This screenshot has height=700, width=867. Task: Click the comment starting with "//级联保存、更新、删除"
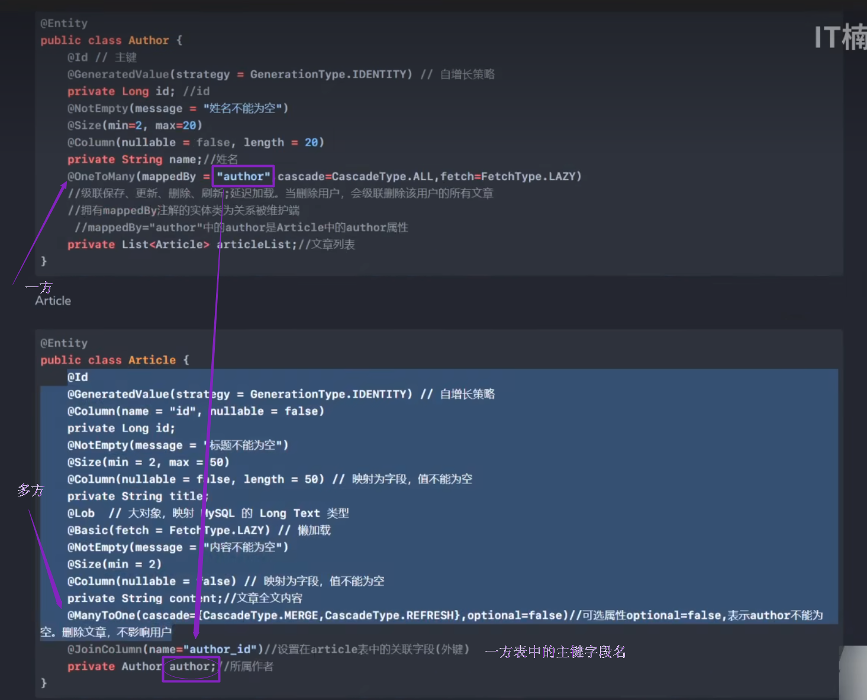[x=281, y=193]
